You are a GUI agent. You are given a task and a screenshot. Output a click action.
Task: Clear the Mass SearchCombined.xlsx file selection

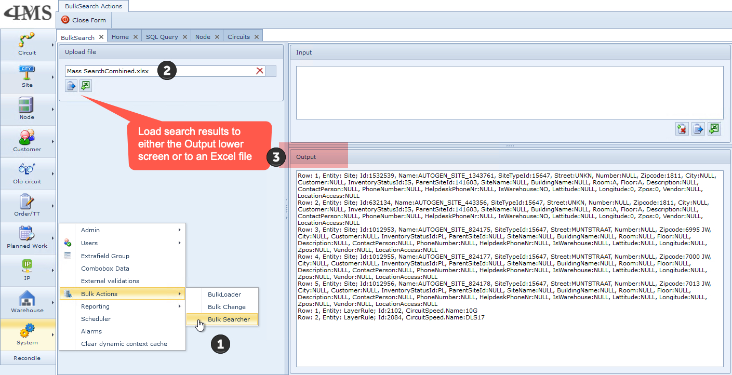(259, 71)
